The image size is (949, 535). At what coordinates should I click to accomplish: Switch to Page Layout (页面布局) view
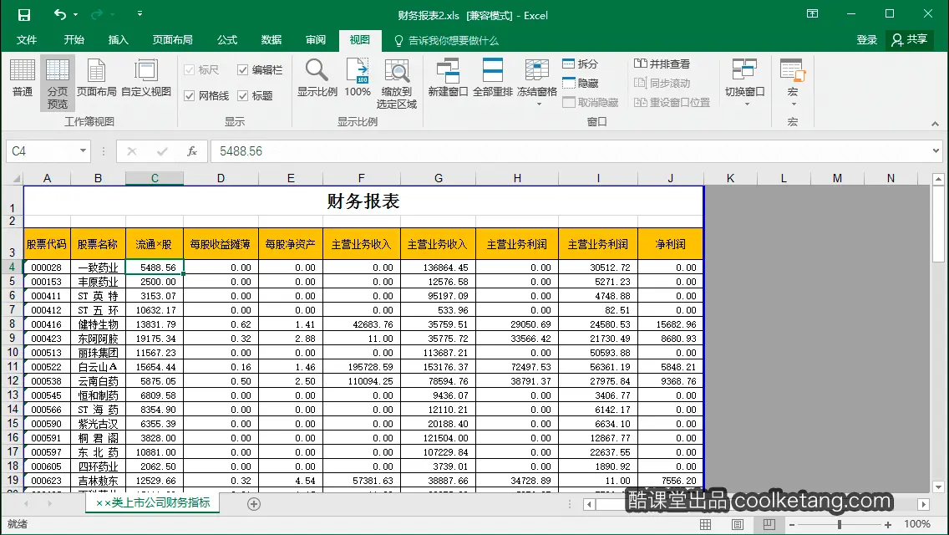tap(96, 78)
